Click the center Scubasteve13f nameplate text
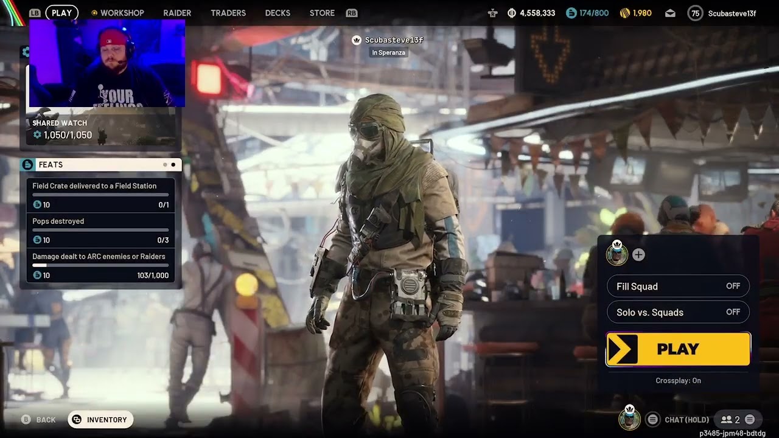Viewport: 779px width, 438px height. click(394, 40)
